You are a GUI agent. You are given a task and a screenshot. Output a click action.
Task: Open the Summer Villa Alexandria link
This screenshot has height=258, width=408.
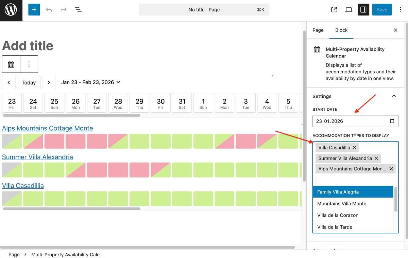37,157
